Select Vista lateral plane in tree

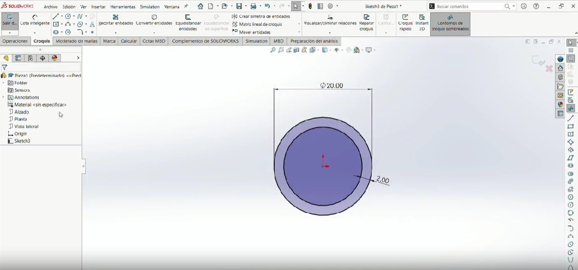26,126
